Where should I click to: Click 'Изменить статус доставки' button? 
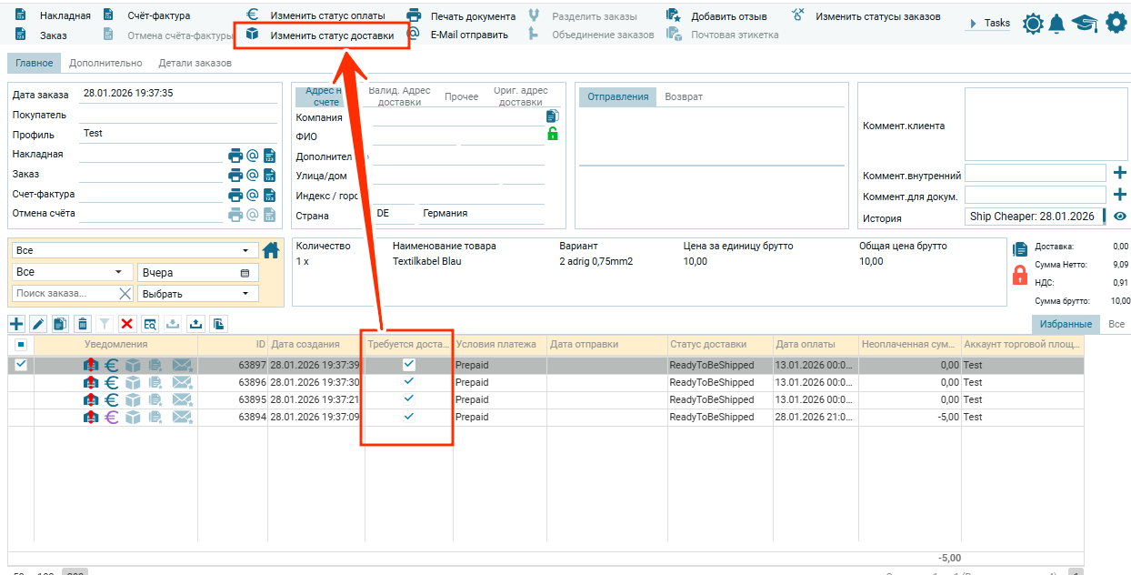(322, 35)
